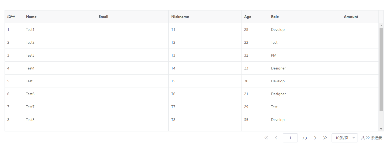
Task: Jump to the last page icon
Action: tap(325, 138)
